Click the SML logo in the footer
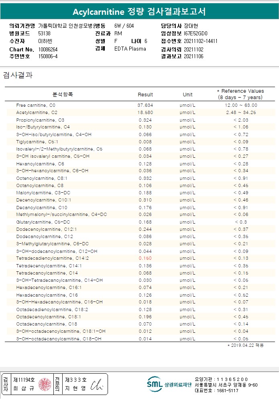The height and width of the screenshot is (399, 279). (155, 384)
